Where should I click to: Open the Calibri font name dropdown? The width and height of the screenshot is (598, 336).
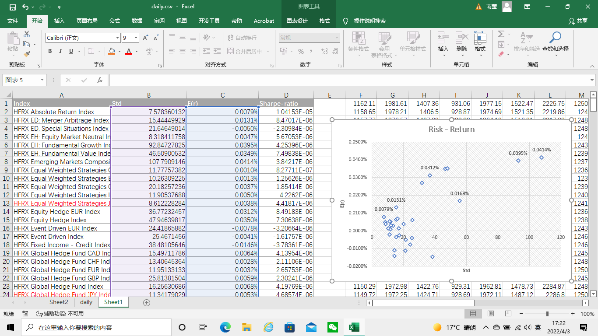coord(117,38)
